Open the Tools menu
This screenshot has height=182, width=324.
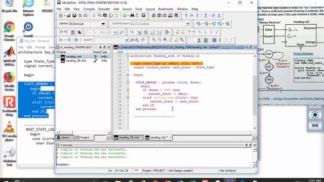pos(139,9)
